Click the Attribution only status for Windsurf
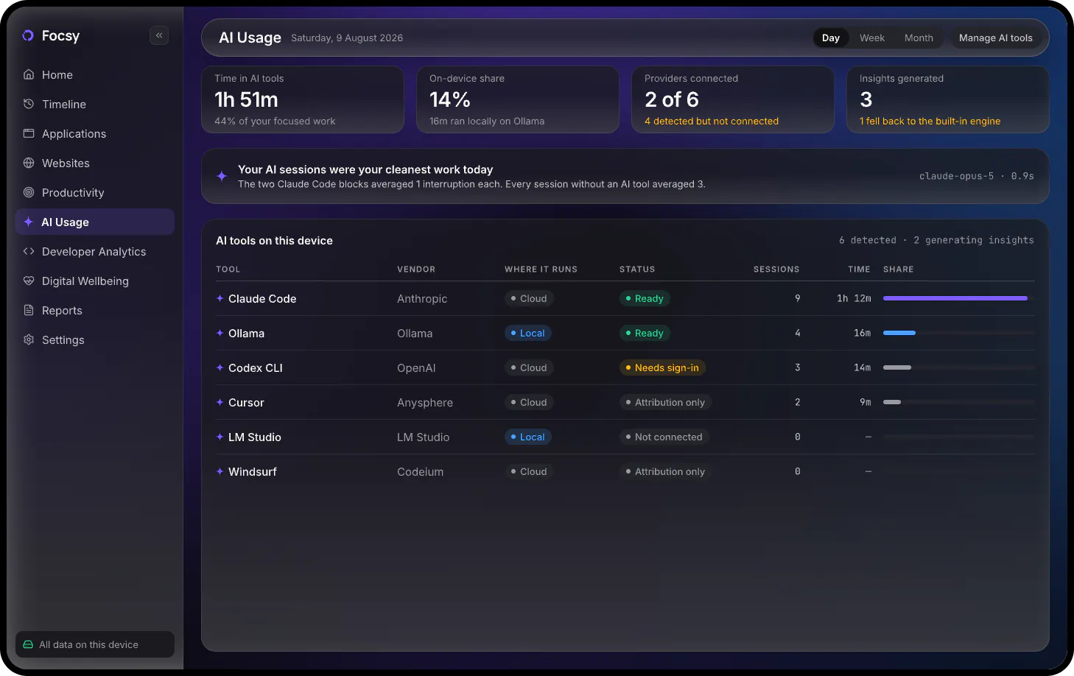The height and width of the screenshot is (676, 1074). [x=665, y=471]
